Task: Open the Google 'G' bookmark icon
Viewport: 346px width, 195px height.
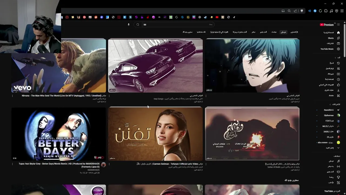Action: click(188, 17)
